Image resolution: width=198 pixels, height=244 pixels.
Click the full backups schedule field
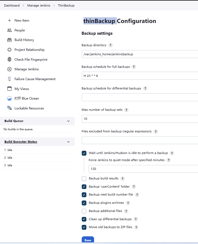click(140, 75)
